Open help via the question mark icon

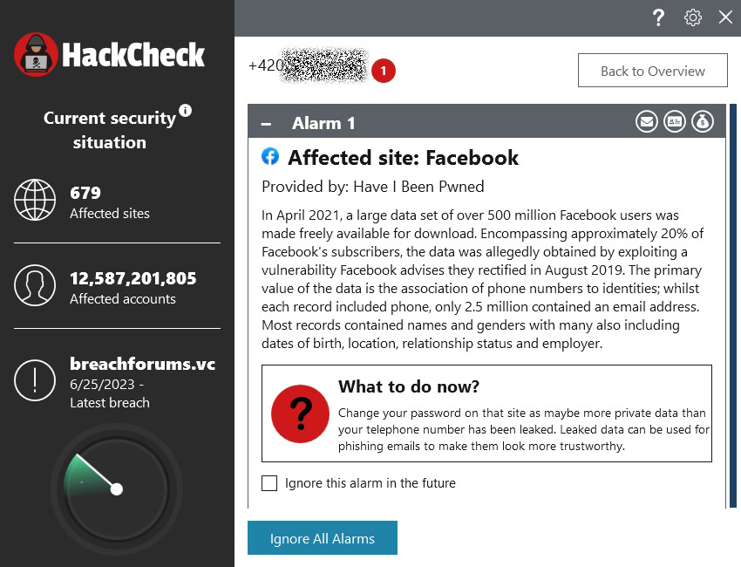pyautogui.click(x=659, y=17)
